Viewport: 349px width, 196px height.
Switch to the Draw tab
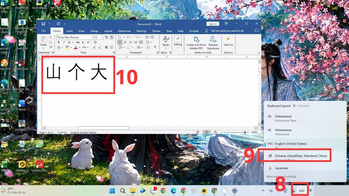pyautogui.click(x=81, y=31)
